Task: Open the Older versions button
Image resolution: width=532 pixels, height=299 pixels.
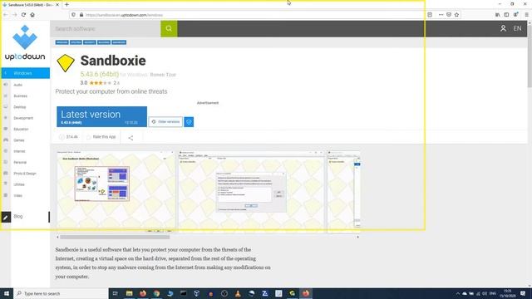Action: pyautogui.click(x=165, y=122)
